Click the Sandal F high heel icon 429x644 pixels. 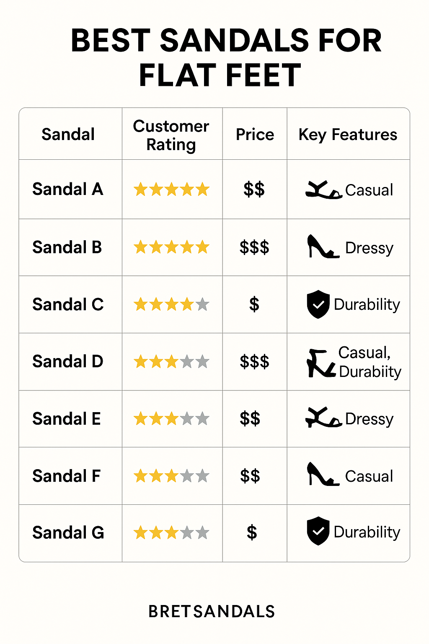[x=323, y=475]
